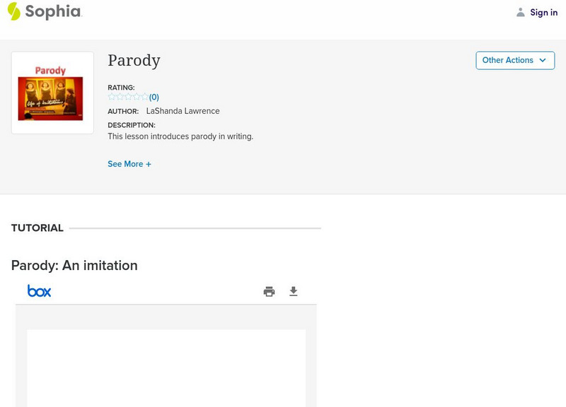
Task: Print the document using the printer icon
Action: pyautogui.click(x=269, y=292)
